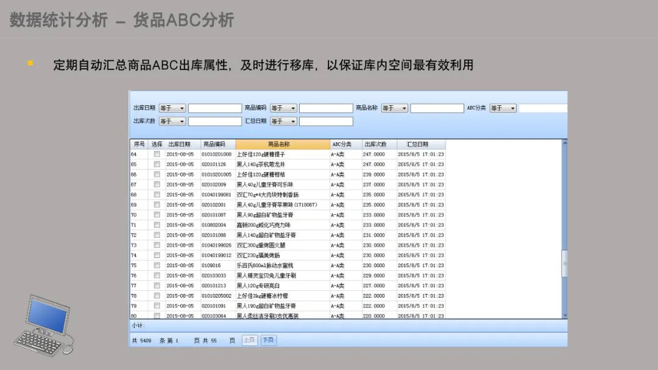Screen dimensions: 658x370
Task: Select product name 双汇70g*4大肉块特制香肠
Action: click(x=267, y=194)
